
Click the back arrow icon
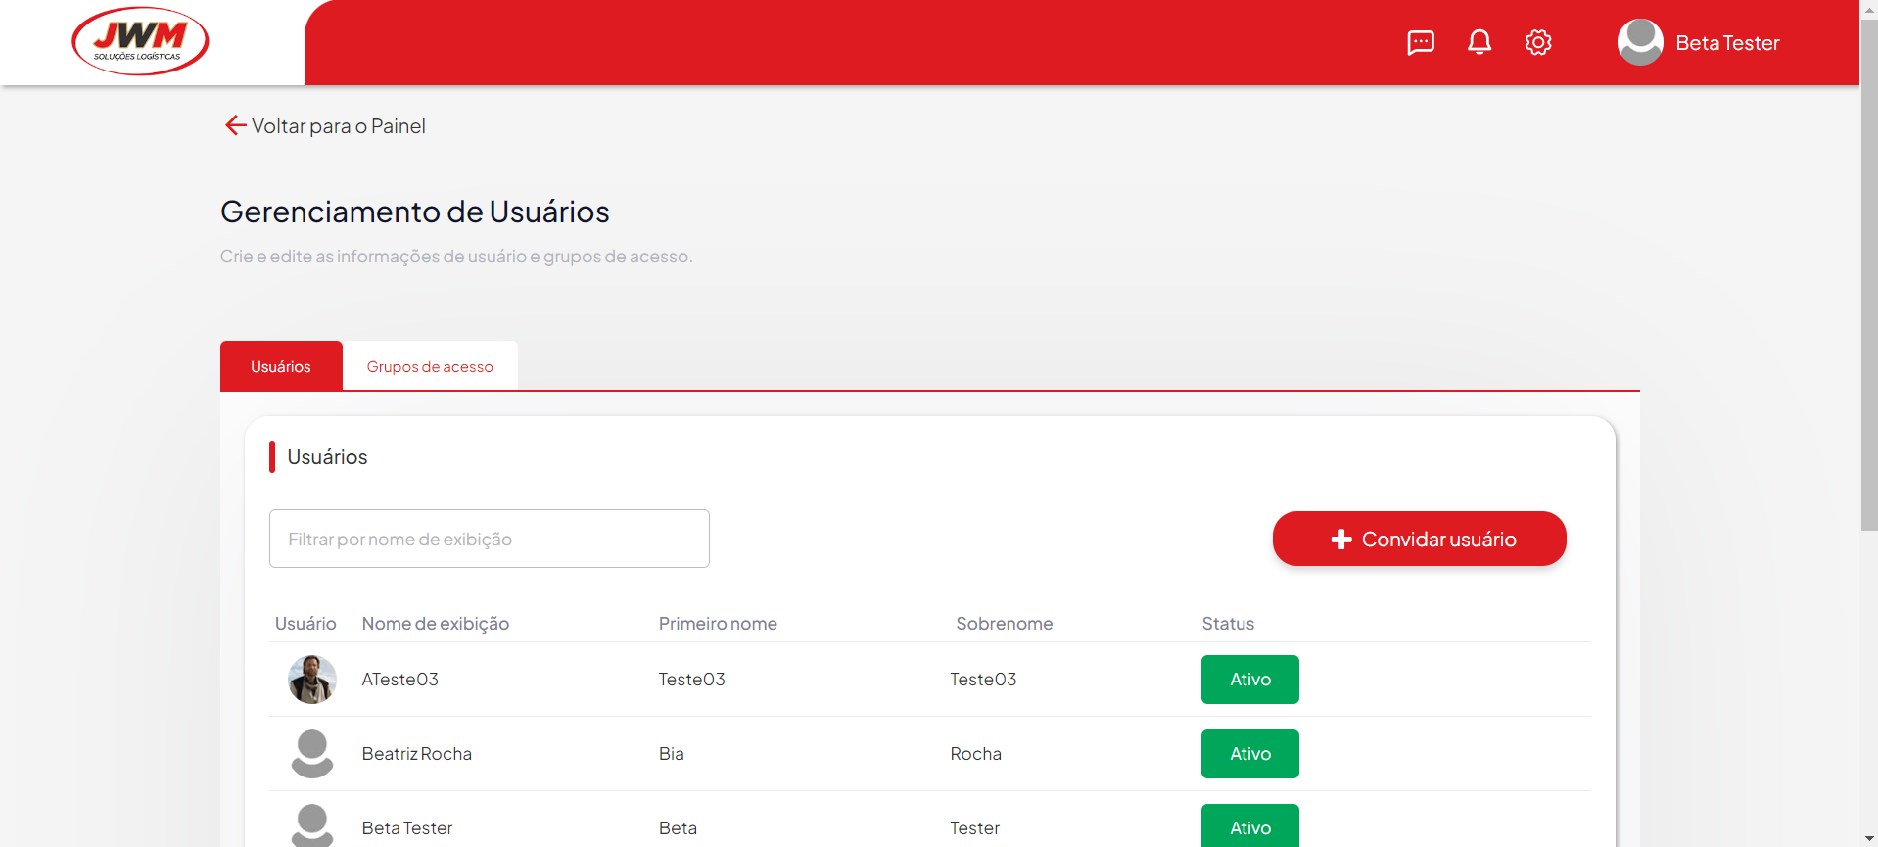coord(235,125)
